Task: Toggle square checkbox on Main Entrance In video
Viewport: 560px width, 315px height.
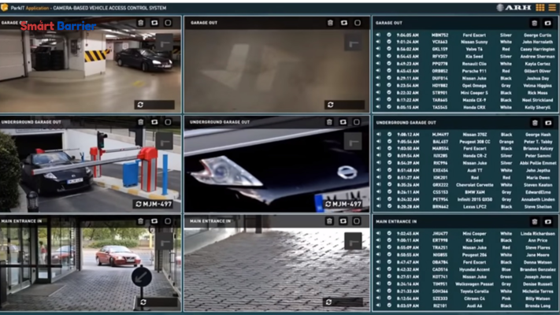Action: point(168,221)
